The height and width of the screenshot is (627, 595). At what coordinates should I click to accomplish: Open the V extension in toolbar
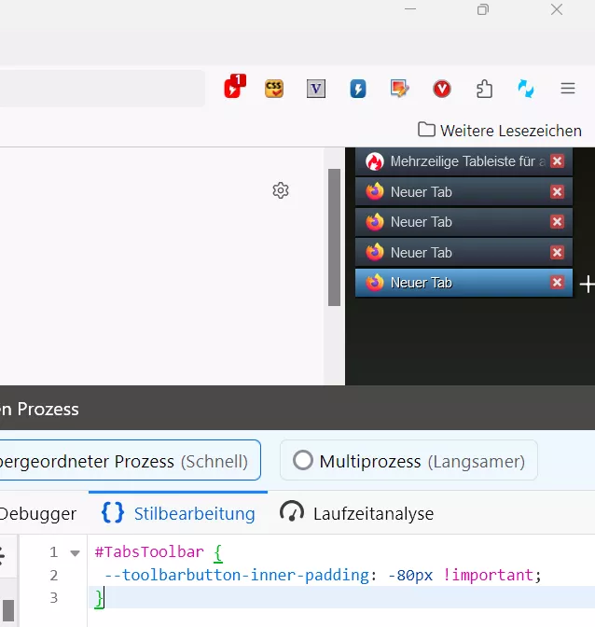(x=316, y=89)
